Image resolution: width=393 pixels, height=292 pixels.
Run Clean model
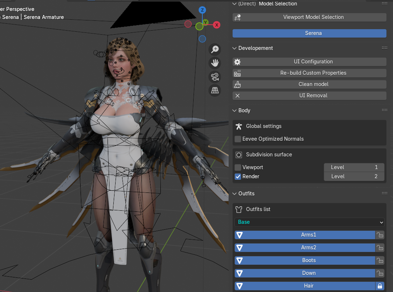click(x=309, y=85)
